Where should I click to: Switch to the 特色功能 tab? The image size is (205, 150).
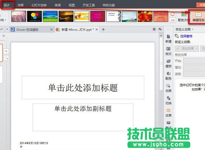point(109,5)
